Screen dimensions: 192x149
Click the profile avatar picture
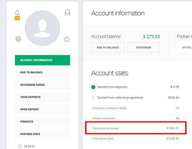tap(42, 28)
